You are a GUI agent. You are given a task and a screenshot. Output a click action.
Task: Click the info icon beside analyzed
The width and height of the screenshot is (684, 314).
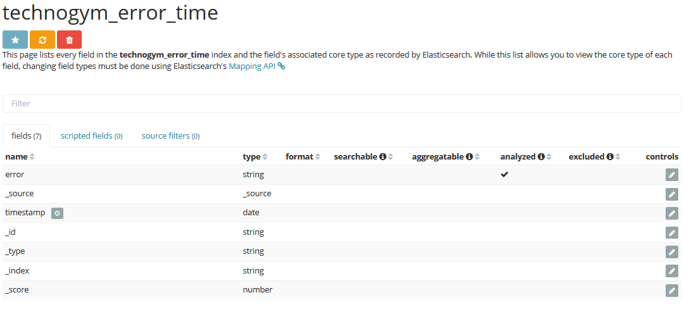(x=541, y=156)
